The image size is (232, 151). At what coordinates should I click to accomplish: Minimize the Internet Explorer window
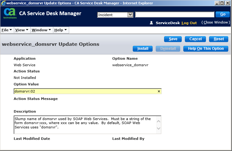(x=217, y=3)
